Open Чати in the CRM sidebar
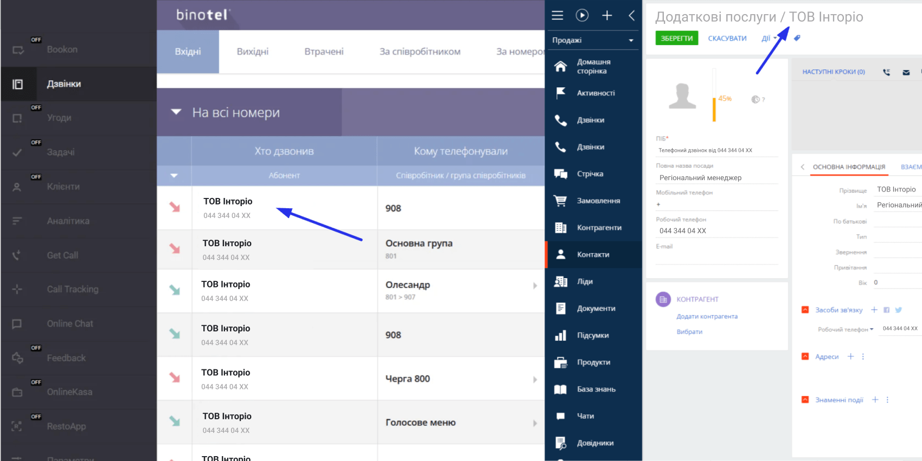The image size is (922, 461). pos(593,416)
